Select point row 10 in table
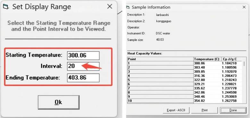 click(x=160, y=101)
